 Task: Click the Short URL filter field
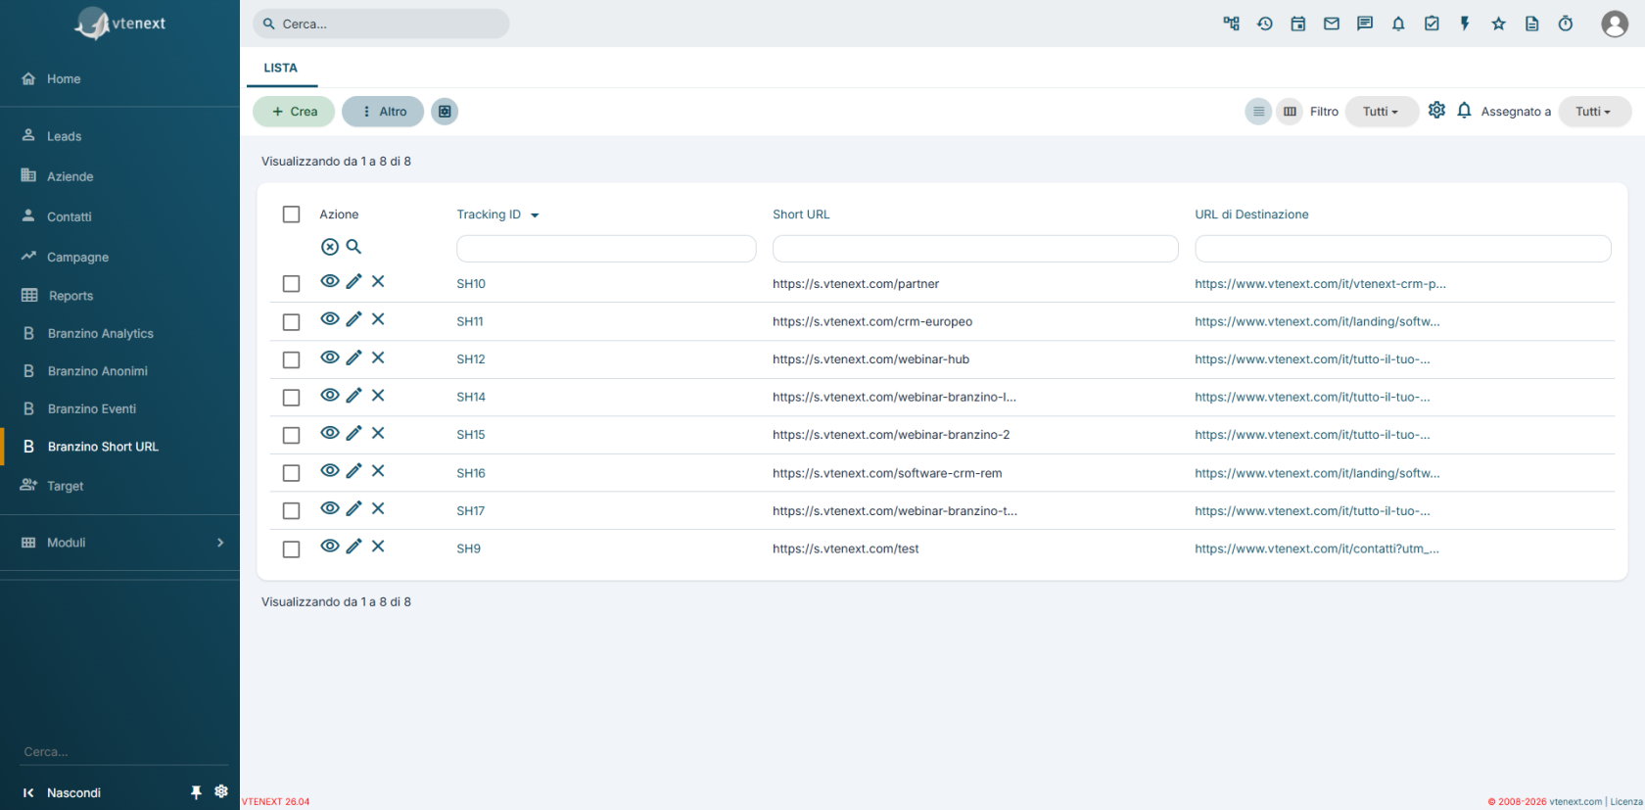point(975,249)
